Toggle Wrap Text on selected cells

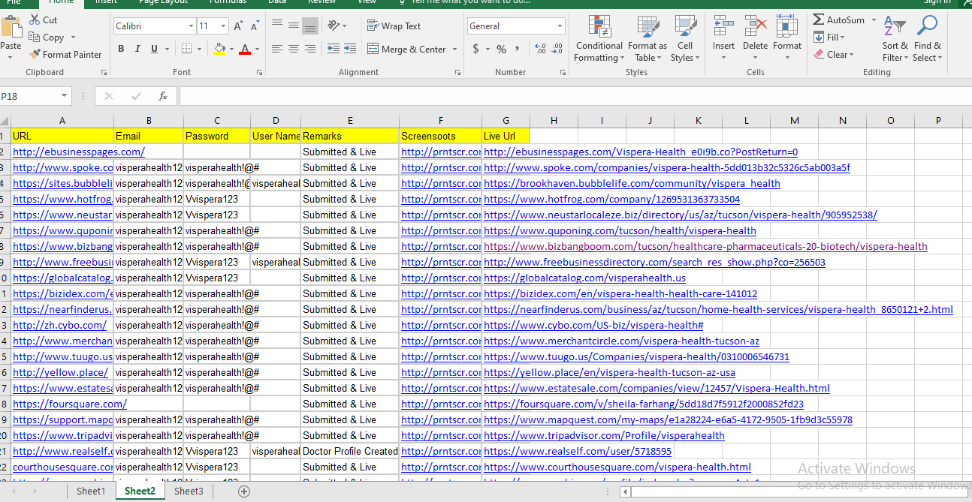[x=394, y=26]
